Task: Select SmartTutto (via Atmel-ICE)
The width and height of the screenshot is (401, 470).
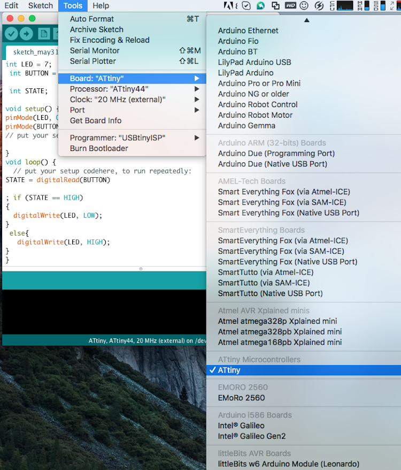Action: click(304, 272)
